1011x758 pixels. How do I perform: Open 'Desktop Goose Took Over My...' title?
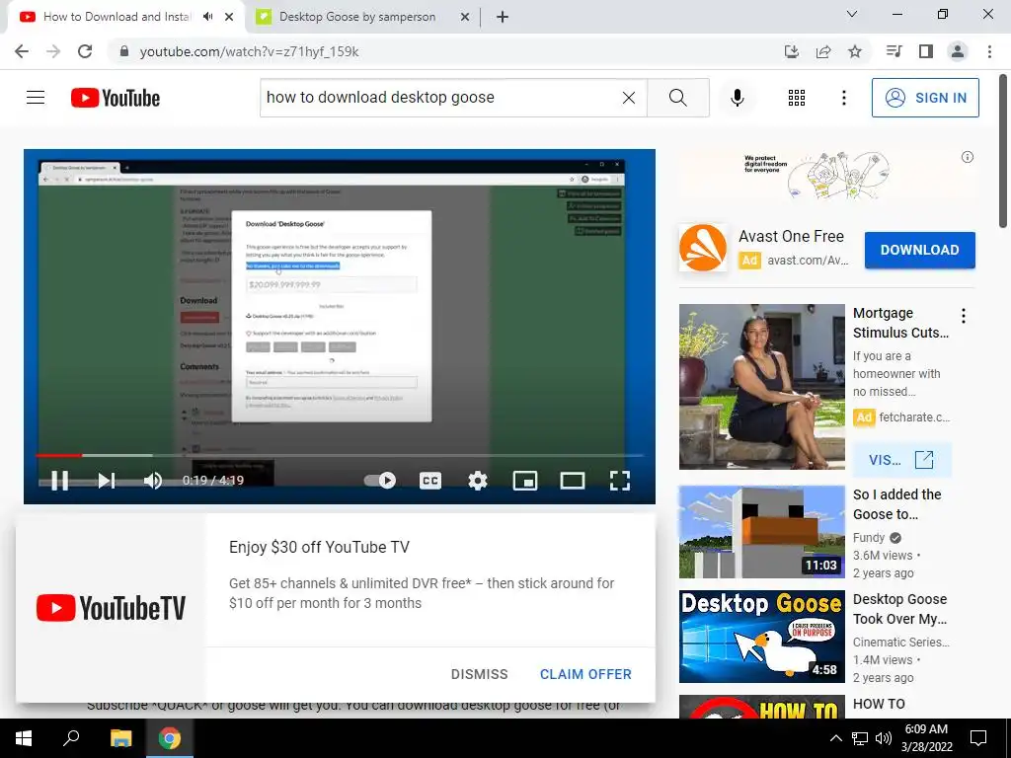(x=899, y=609)
